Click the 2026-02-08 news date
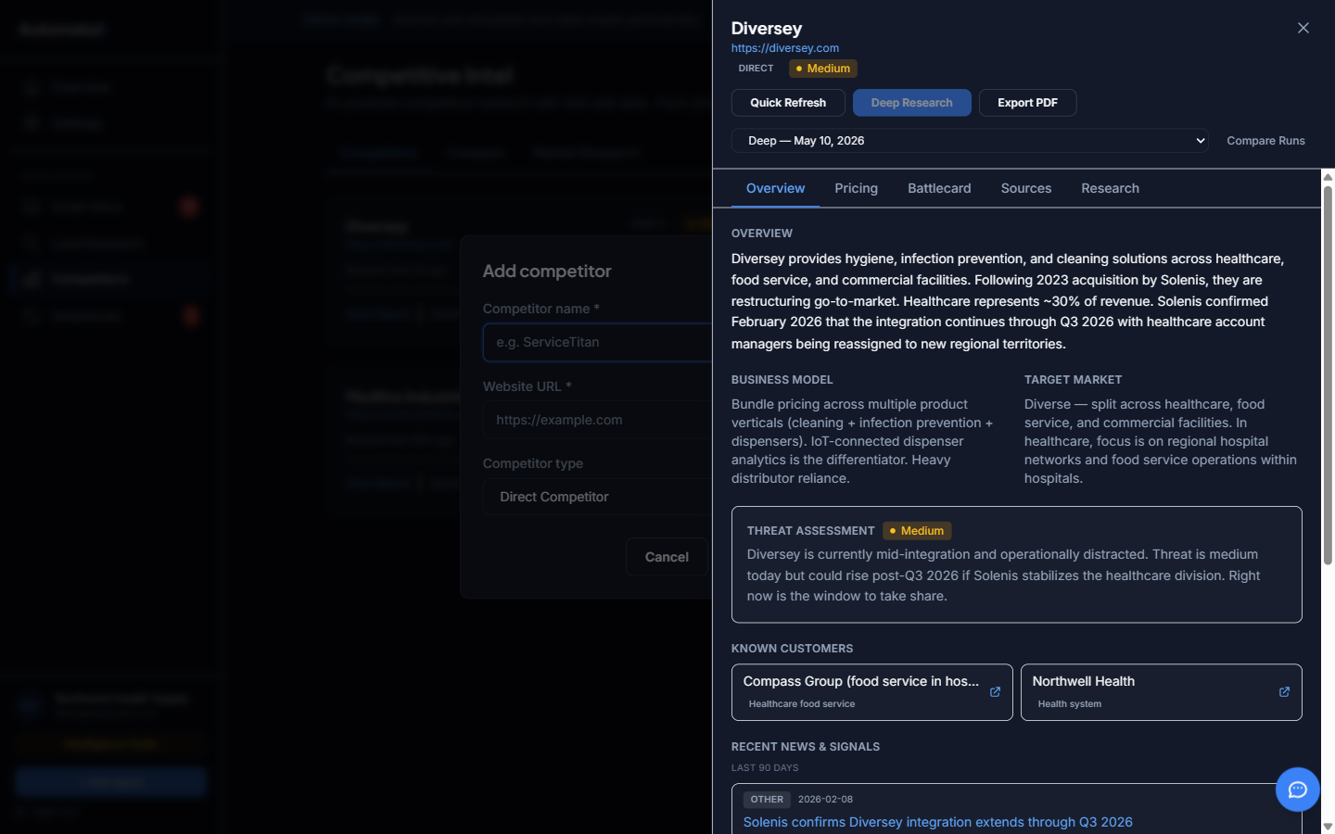Screen dimensions: 1335x834 click(x=825, y=800)
